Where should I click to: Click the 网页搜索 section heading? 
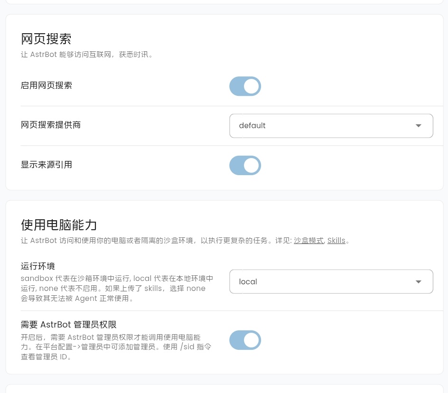tap(46, 39)
